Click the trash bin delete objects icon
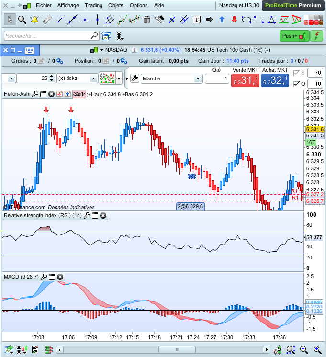The height and width of the screenshot is (357, 326). point(147,20)
